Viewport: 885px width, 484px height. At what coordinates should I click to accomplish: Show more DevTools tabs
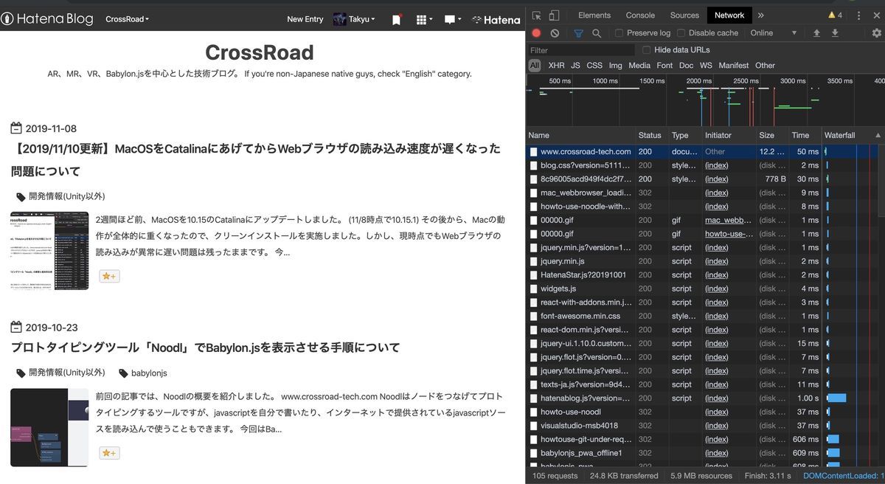(x=761, y=15)
